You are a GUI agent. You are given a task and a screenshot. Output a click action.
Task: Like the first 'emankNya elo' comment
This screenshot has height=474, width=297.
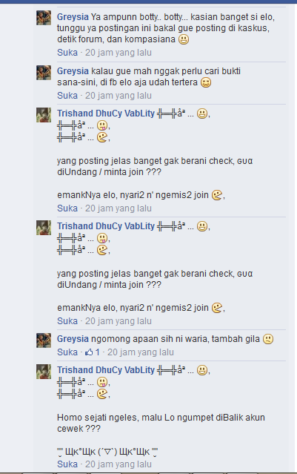(x=67, y=208)
